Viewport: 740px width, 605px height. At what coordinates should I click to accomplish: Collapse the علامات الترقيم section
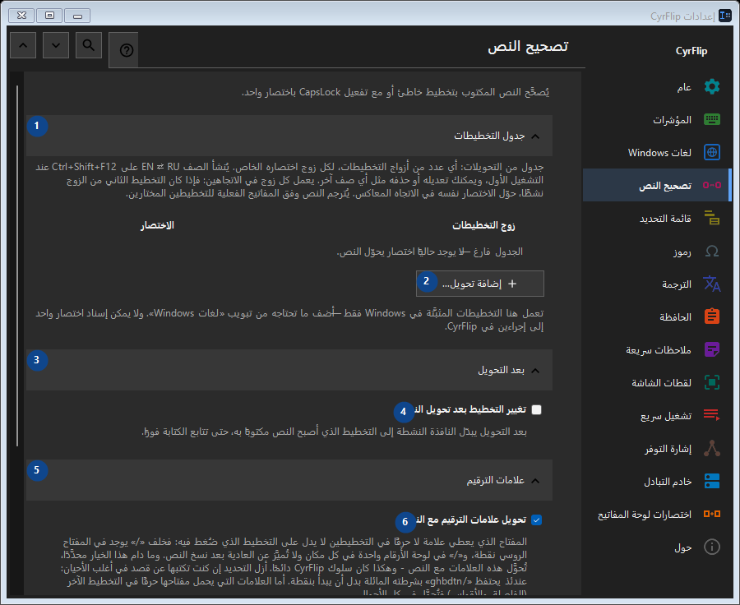point(289,480)
